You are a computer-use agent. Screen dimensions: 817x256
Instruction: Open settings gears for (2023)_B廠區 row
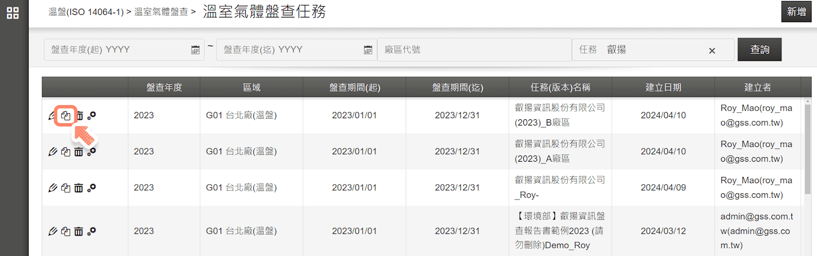[x=91, y=116]
